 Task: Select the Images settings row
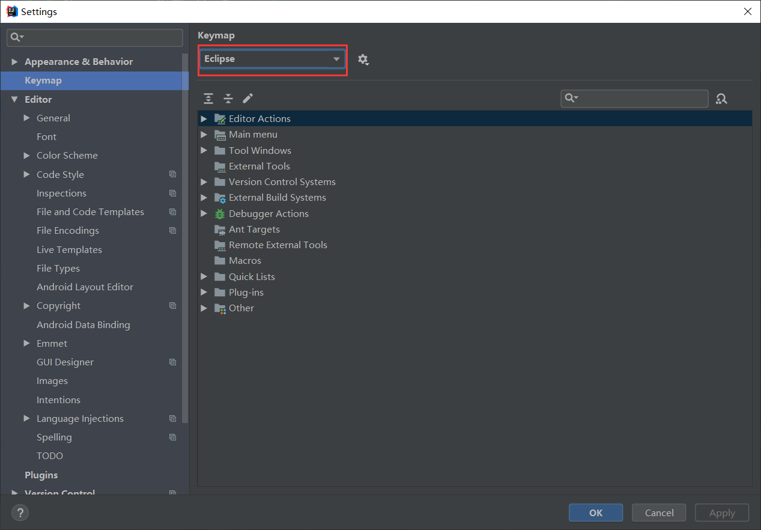(95, 381)
